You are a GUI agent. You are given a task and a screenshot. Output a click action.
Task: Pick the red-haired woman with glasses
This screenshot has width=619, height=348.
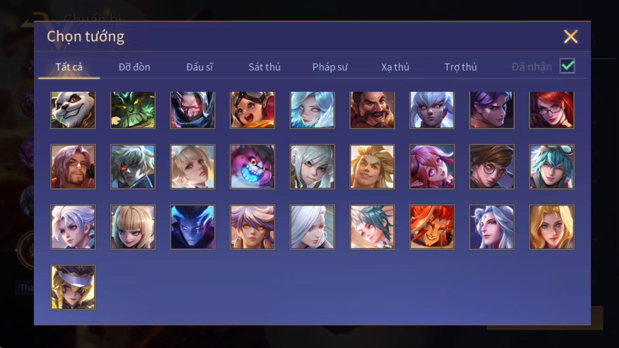[x=552, y=110]
